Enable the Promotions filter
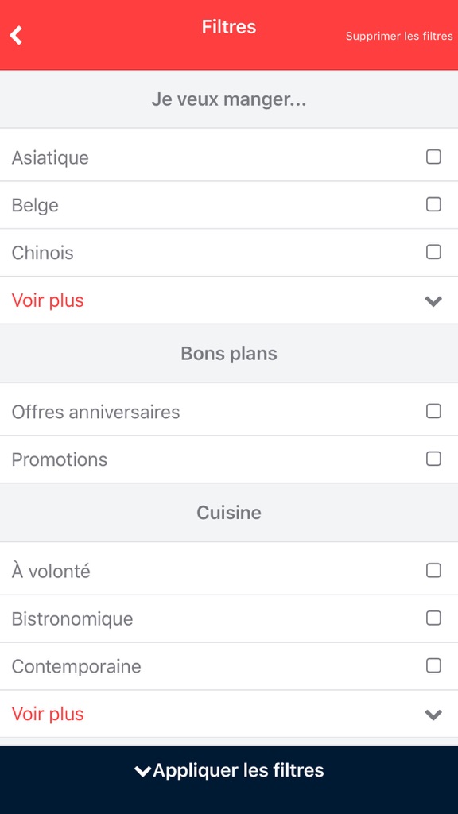 pyautogui.click(x=433, y=459)
